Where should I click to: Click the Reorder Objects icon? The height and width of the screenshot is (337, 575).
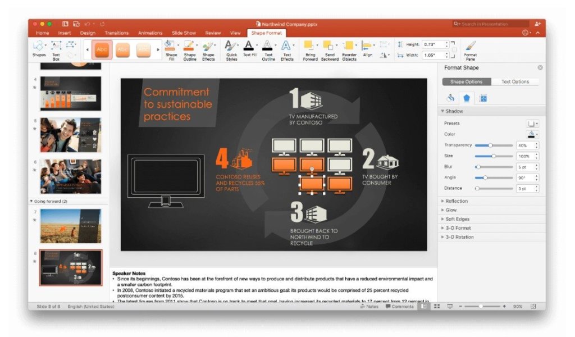pos(348,45)
